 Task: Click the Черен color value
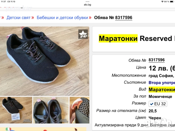coord(155,118)
